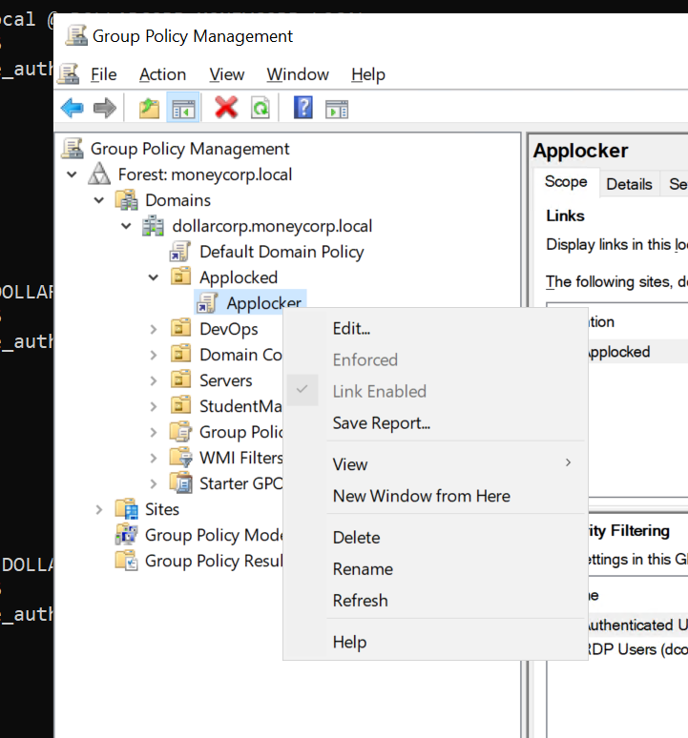Click the Applocker GPO link icon
The height and width of the screenshot is (738, 688).
click(207, 302)
